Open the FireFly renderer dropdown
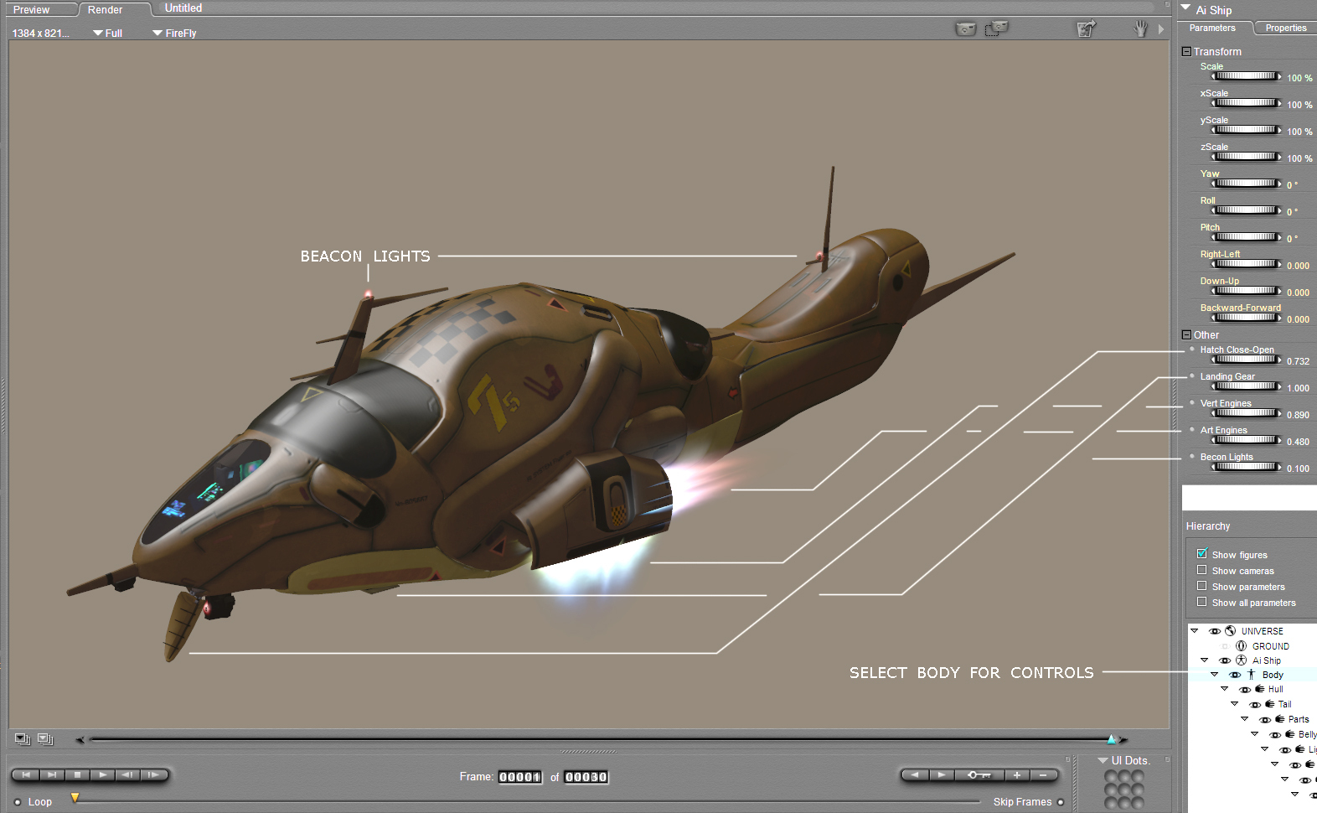Screen dimensions: 1317x813 (x=174, y=34)
